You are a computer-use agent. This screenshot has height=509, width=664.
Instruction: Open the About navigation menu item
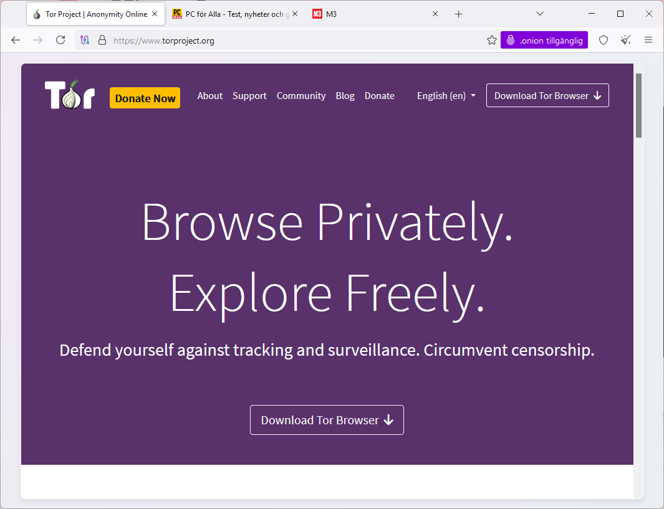[x=209, y=95]
